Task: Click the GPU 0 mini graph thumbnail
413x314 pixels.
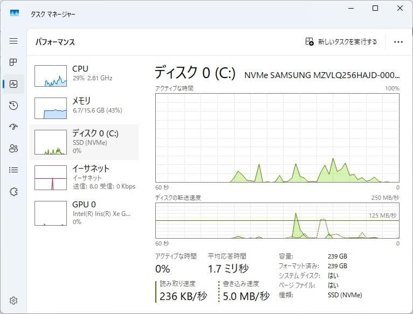Action: 51,213
